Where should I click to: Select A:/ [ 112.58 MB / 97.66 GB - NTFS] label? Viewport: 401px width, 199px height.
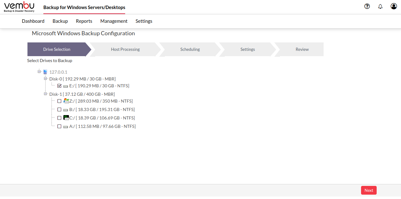(102, 126)
